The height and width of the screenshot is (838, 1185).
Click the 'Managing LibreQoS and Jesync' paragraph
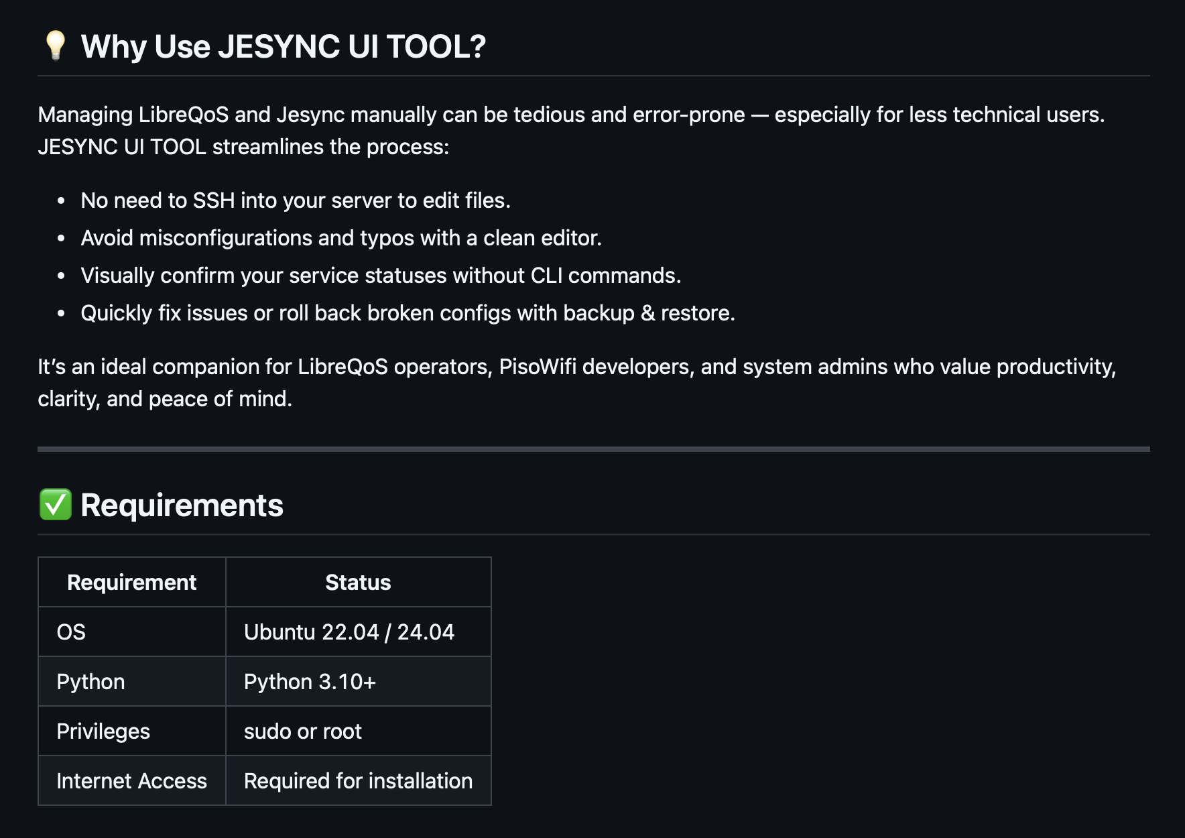point(571,131)
